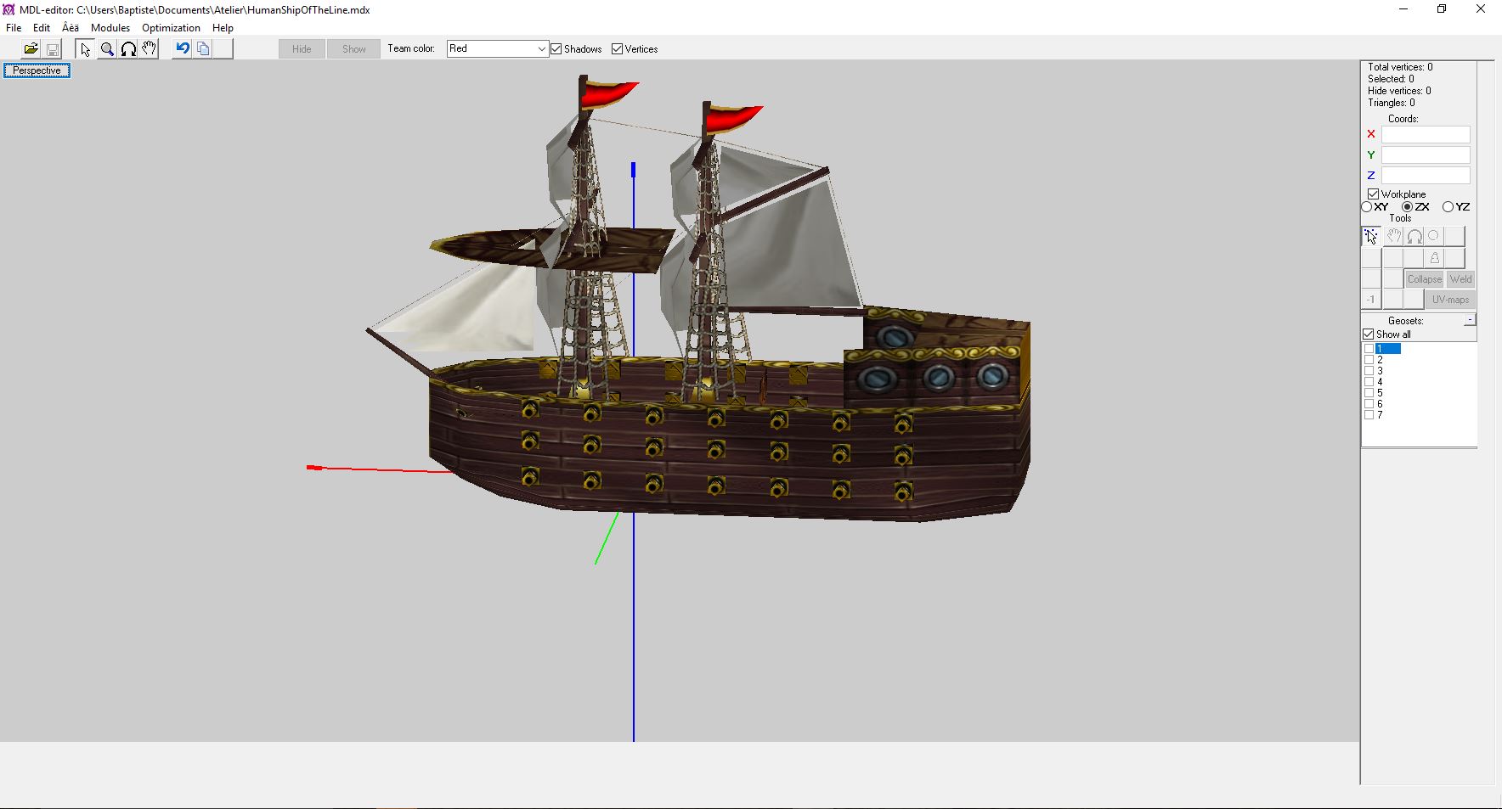
Task: Pick the rotate tool in Tools panel
Action: [1414, 236]
